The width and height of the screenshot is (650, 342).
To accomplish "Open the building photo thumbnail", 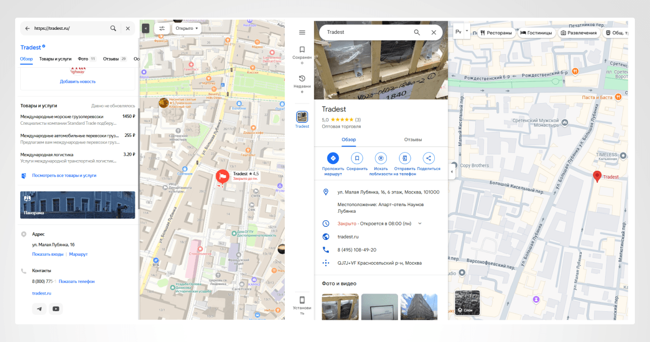I will tap(419, 307).
